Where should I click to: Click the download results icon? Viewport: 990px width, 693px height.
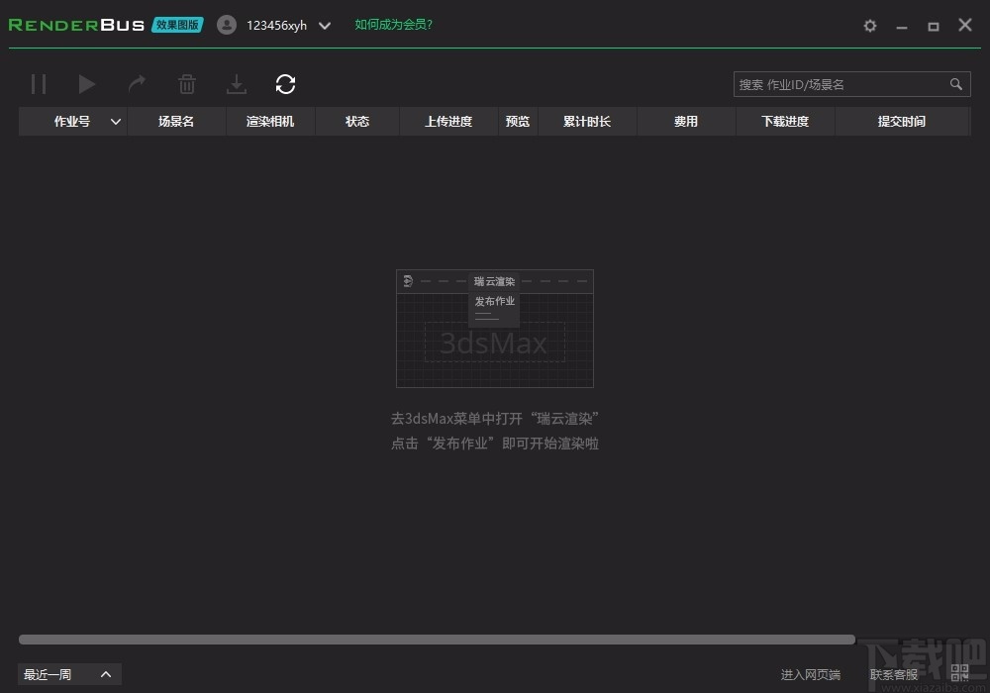click(237, 84)
